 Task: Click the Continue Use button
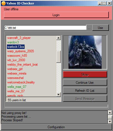[x=85, y=82]
